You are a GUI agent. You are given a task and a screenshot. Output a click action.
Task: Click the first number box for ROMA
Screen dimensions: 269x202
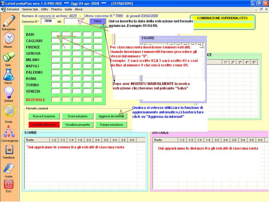click(56, 78)
